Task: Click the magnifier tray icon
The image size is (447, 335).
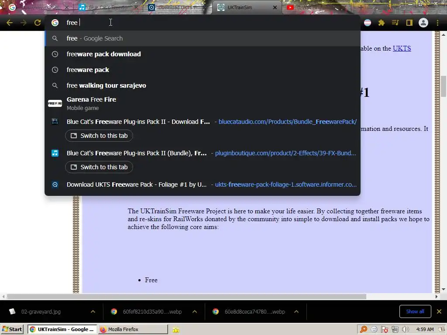Action: tap(364, 330)
